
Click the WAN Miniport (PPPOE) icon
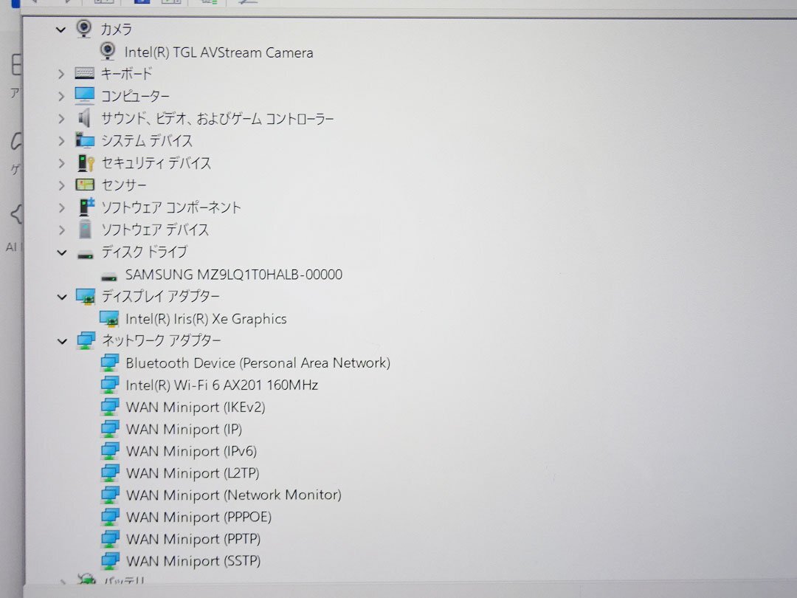110,517
